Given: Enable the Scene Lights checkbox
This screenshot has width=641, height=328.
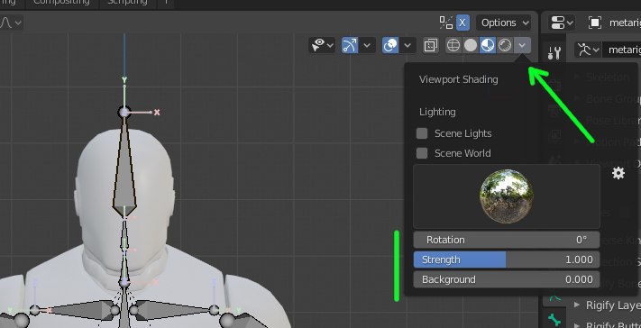Looking at the screenshot, I should coord(422,133).
